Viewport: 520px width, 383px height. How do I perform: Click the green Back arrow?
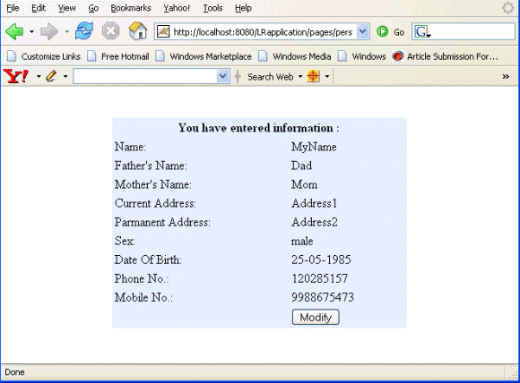[14, 32]
